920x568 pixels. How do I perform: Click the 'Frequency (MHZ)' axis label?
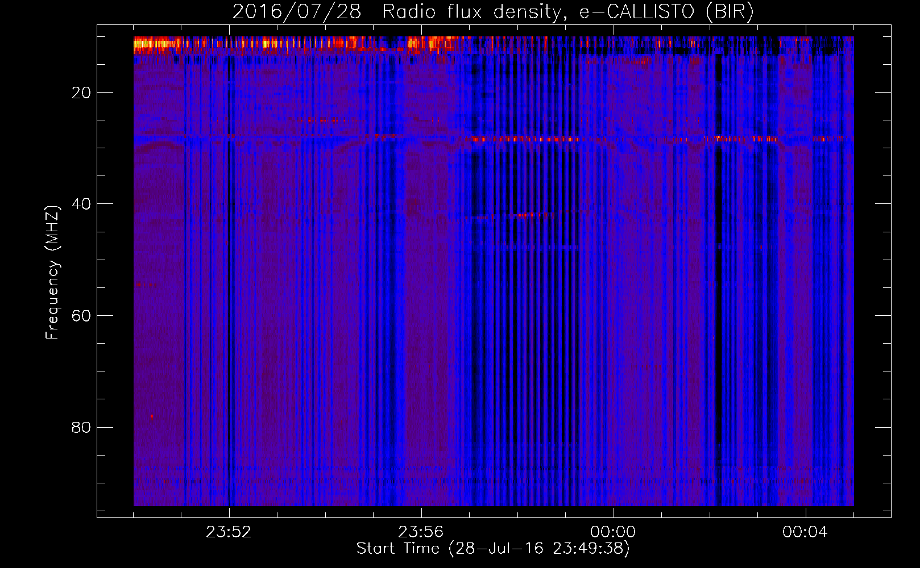pyautogui.click(x=52, y=273)
